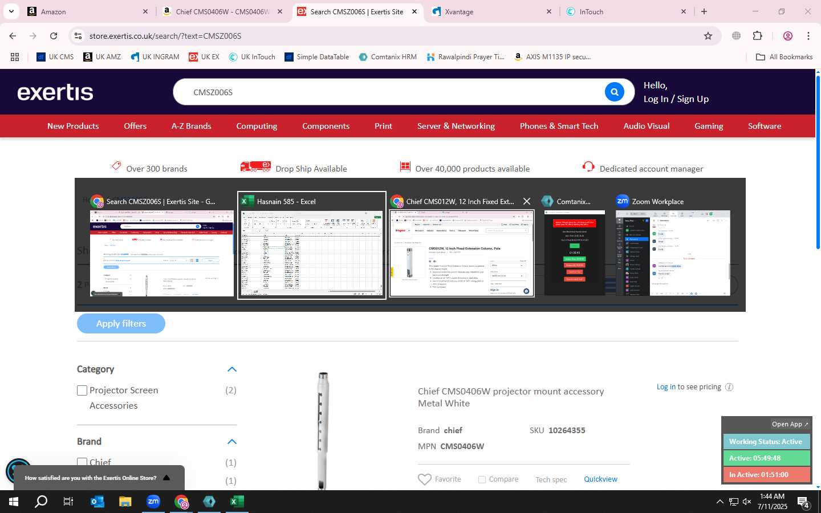This screenshot has width=821, height=513.
Task: Click the Apply filters button
Action: pos(121,323)
